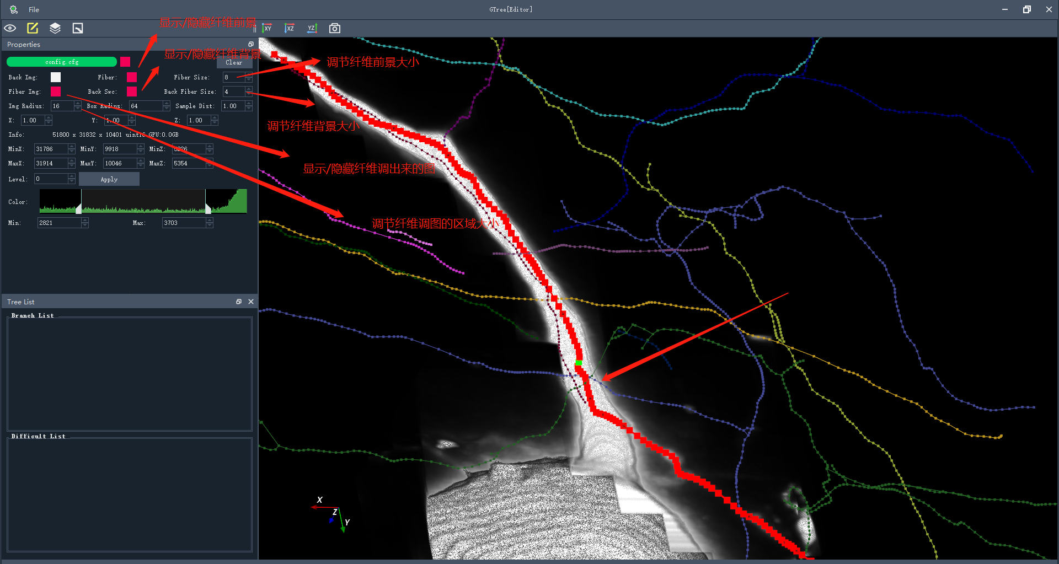Open the layers stack icon

pos(55,28)
